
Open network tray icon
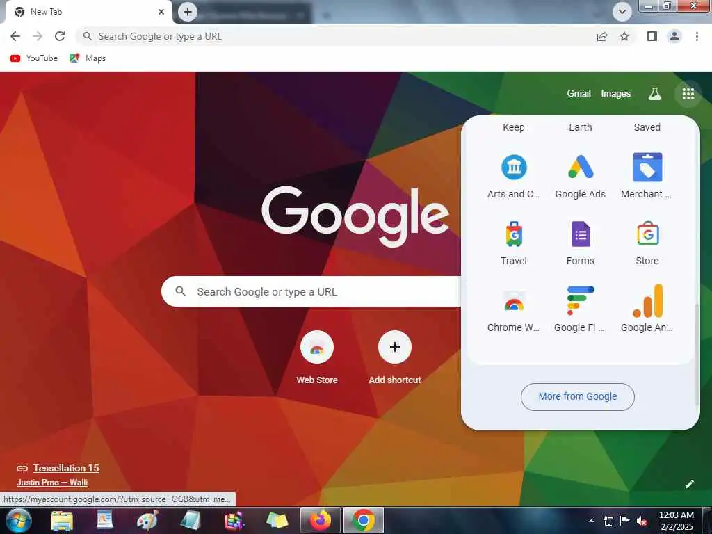point(608,521)
